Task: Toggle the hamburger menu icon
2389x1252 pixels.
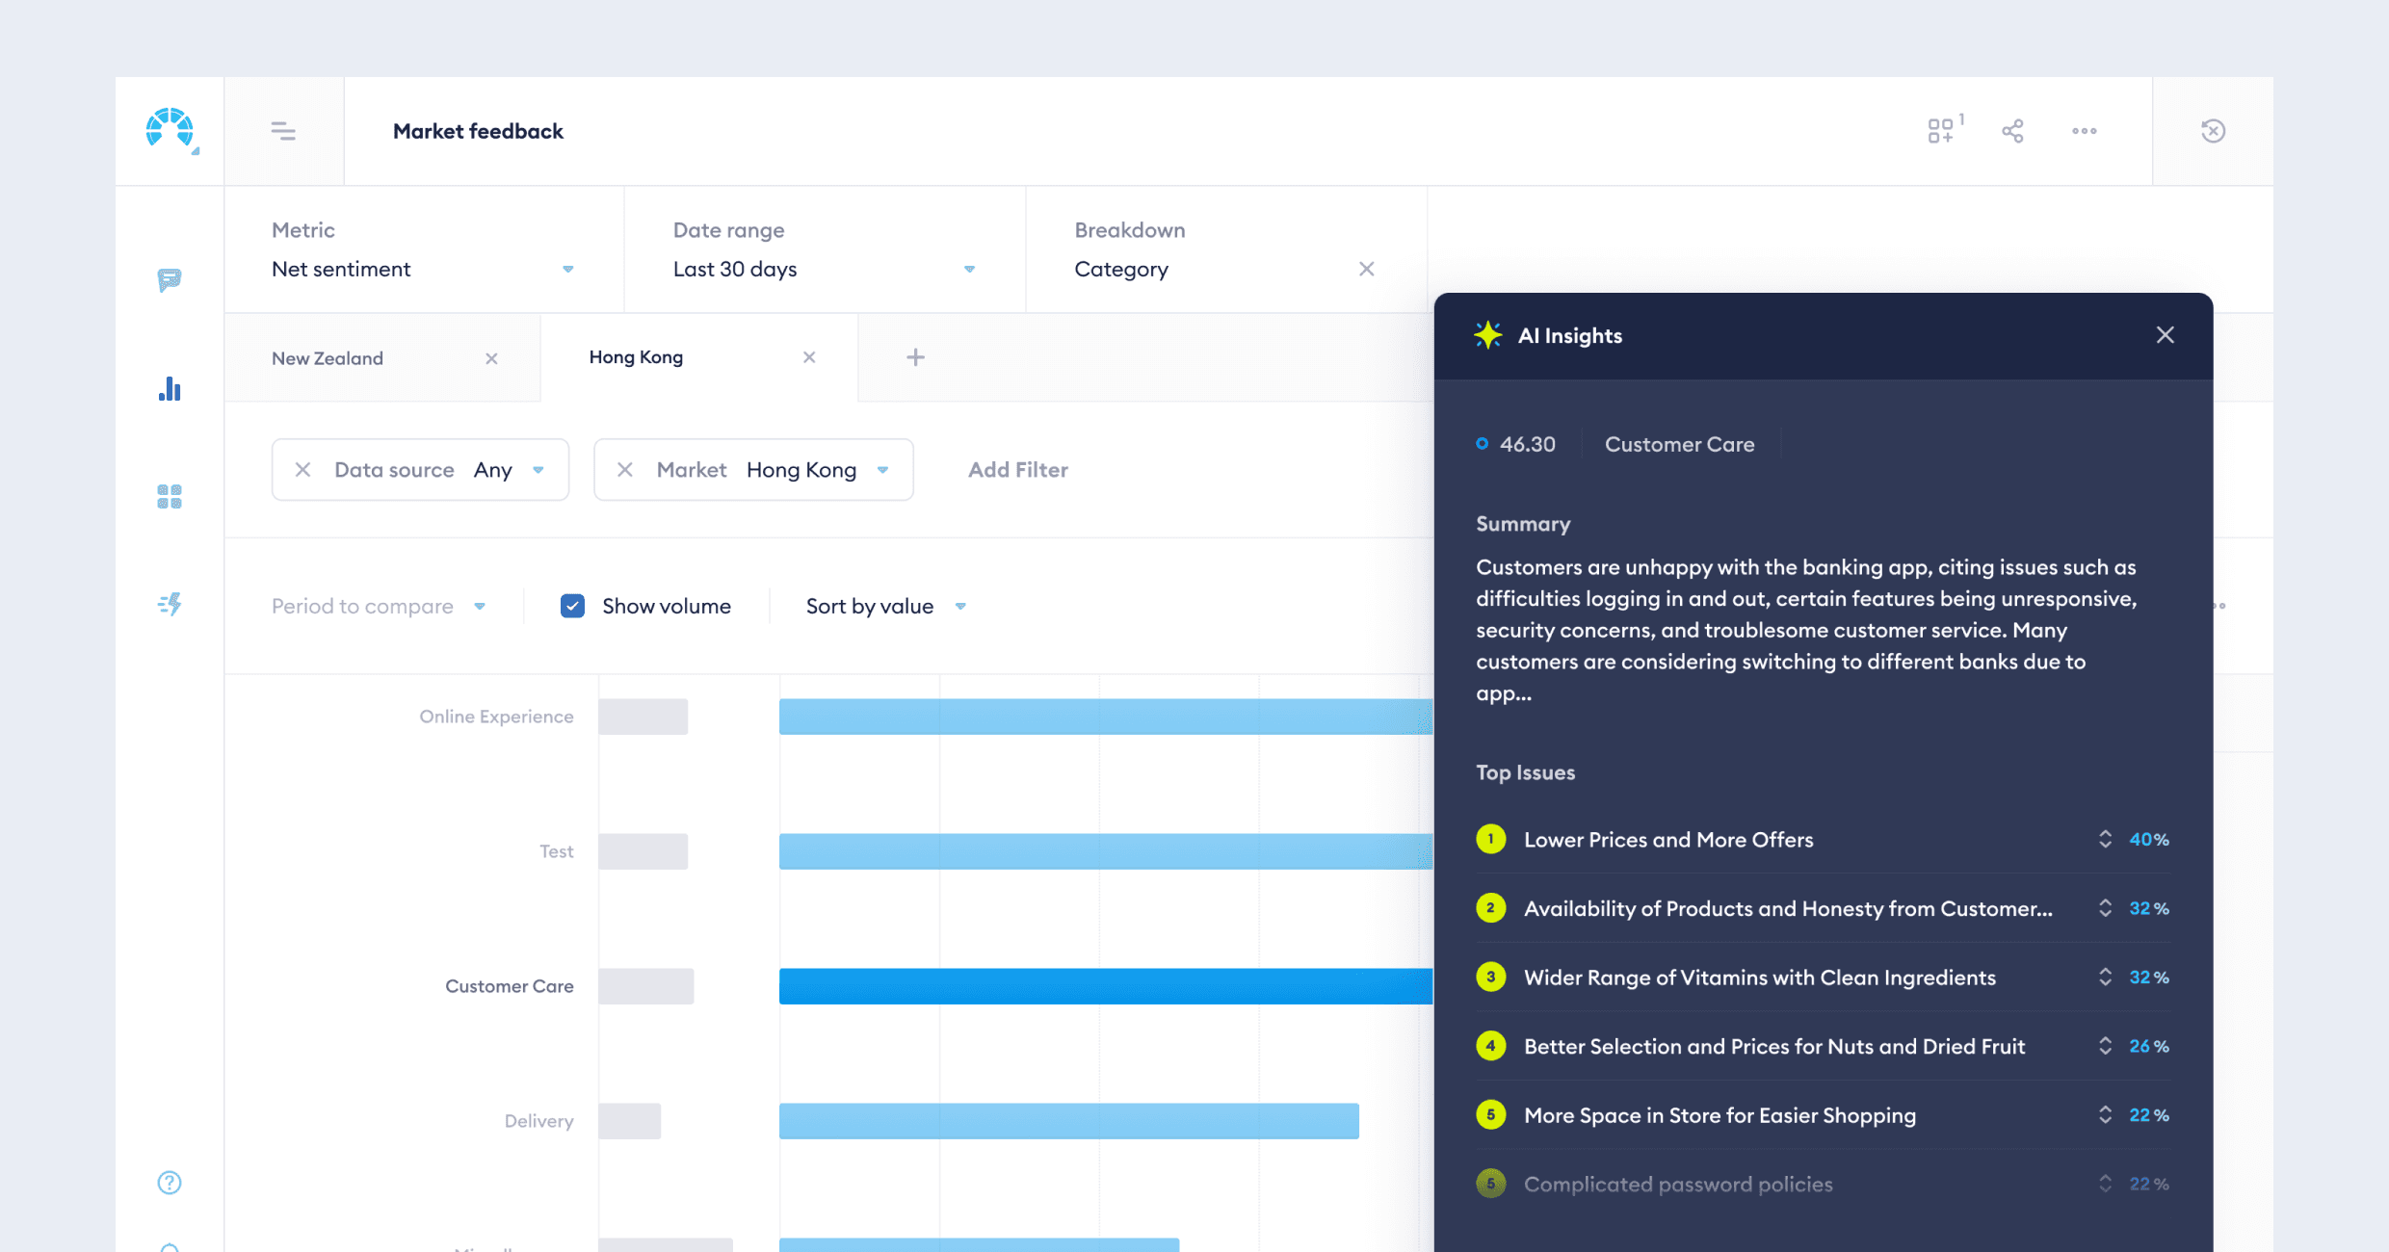Action: 283,131
